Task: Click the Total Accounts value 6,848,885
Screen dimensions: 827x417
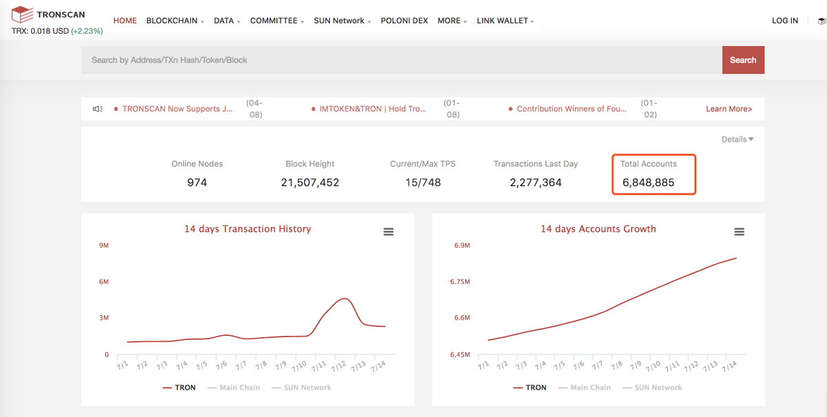Action: pos(649,182)
